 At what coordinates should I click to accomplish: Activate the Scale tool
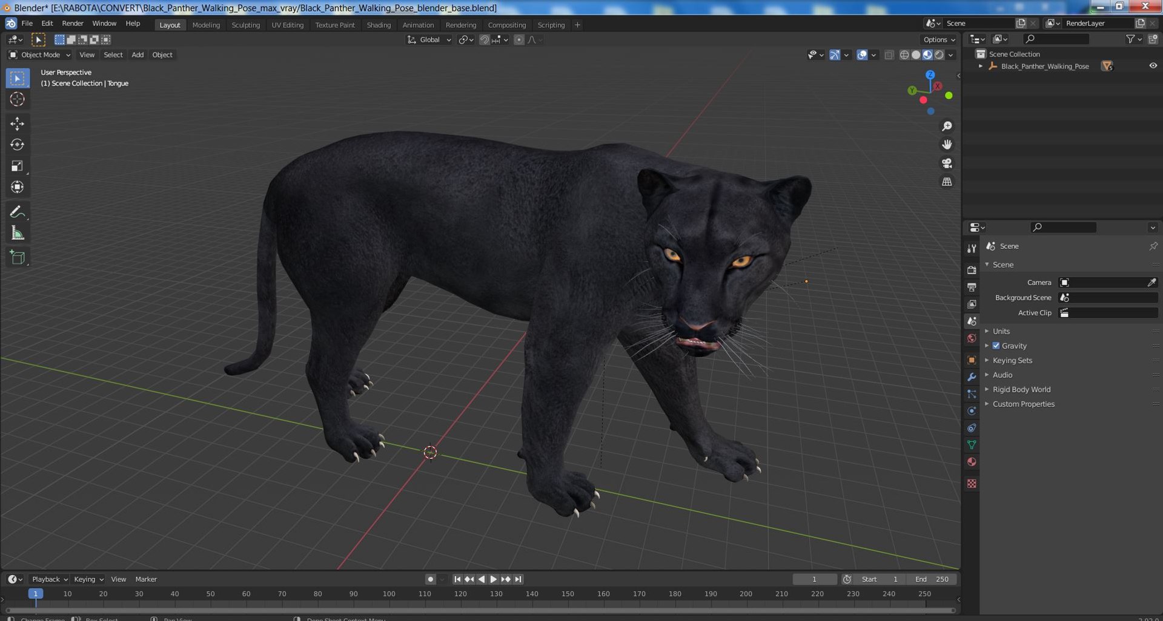tap(18, 166)
